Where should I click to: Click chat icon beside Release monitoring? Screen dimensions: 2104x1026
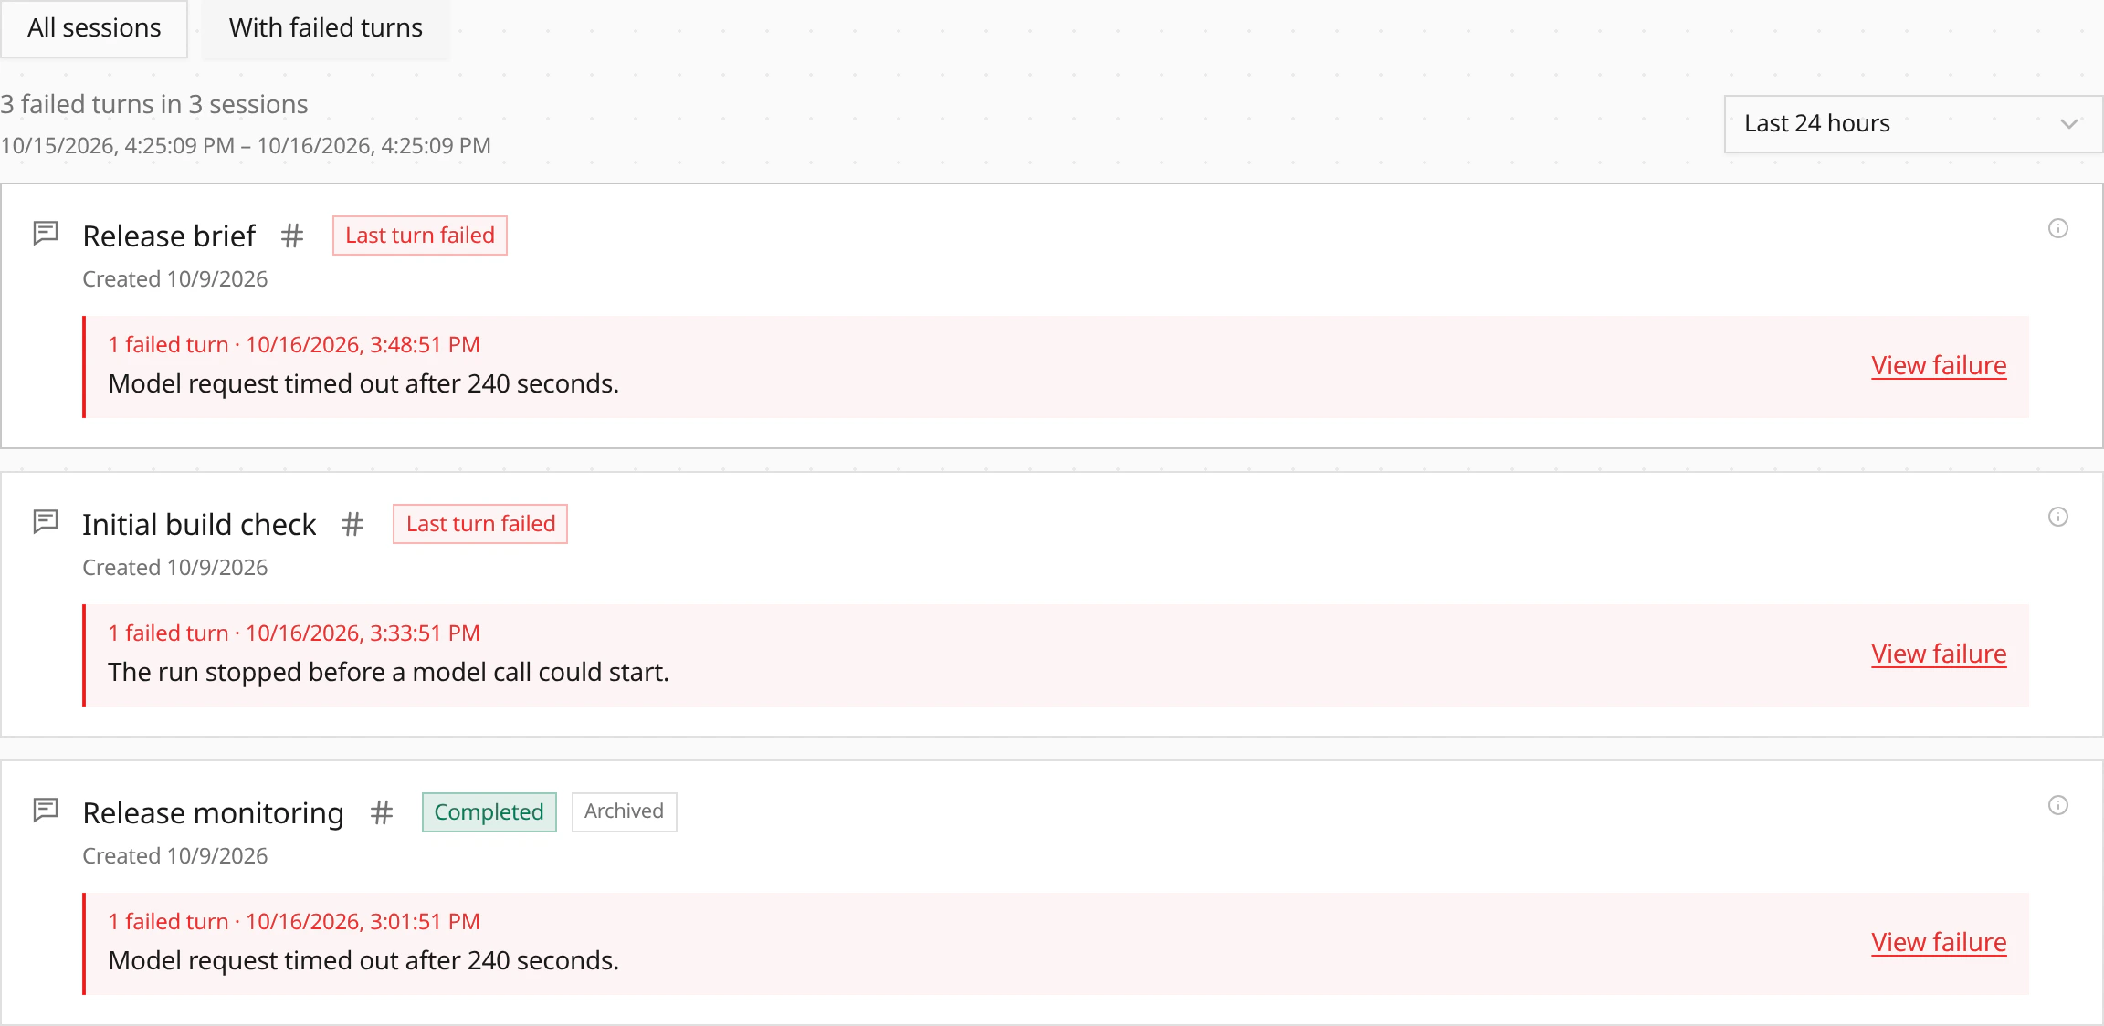coord(46,811)
